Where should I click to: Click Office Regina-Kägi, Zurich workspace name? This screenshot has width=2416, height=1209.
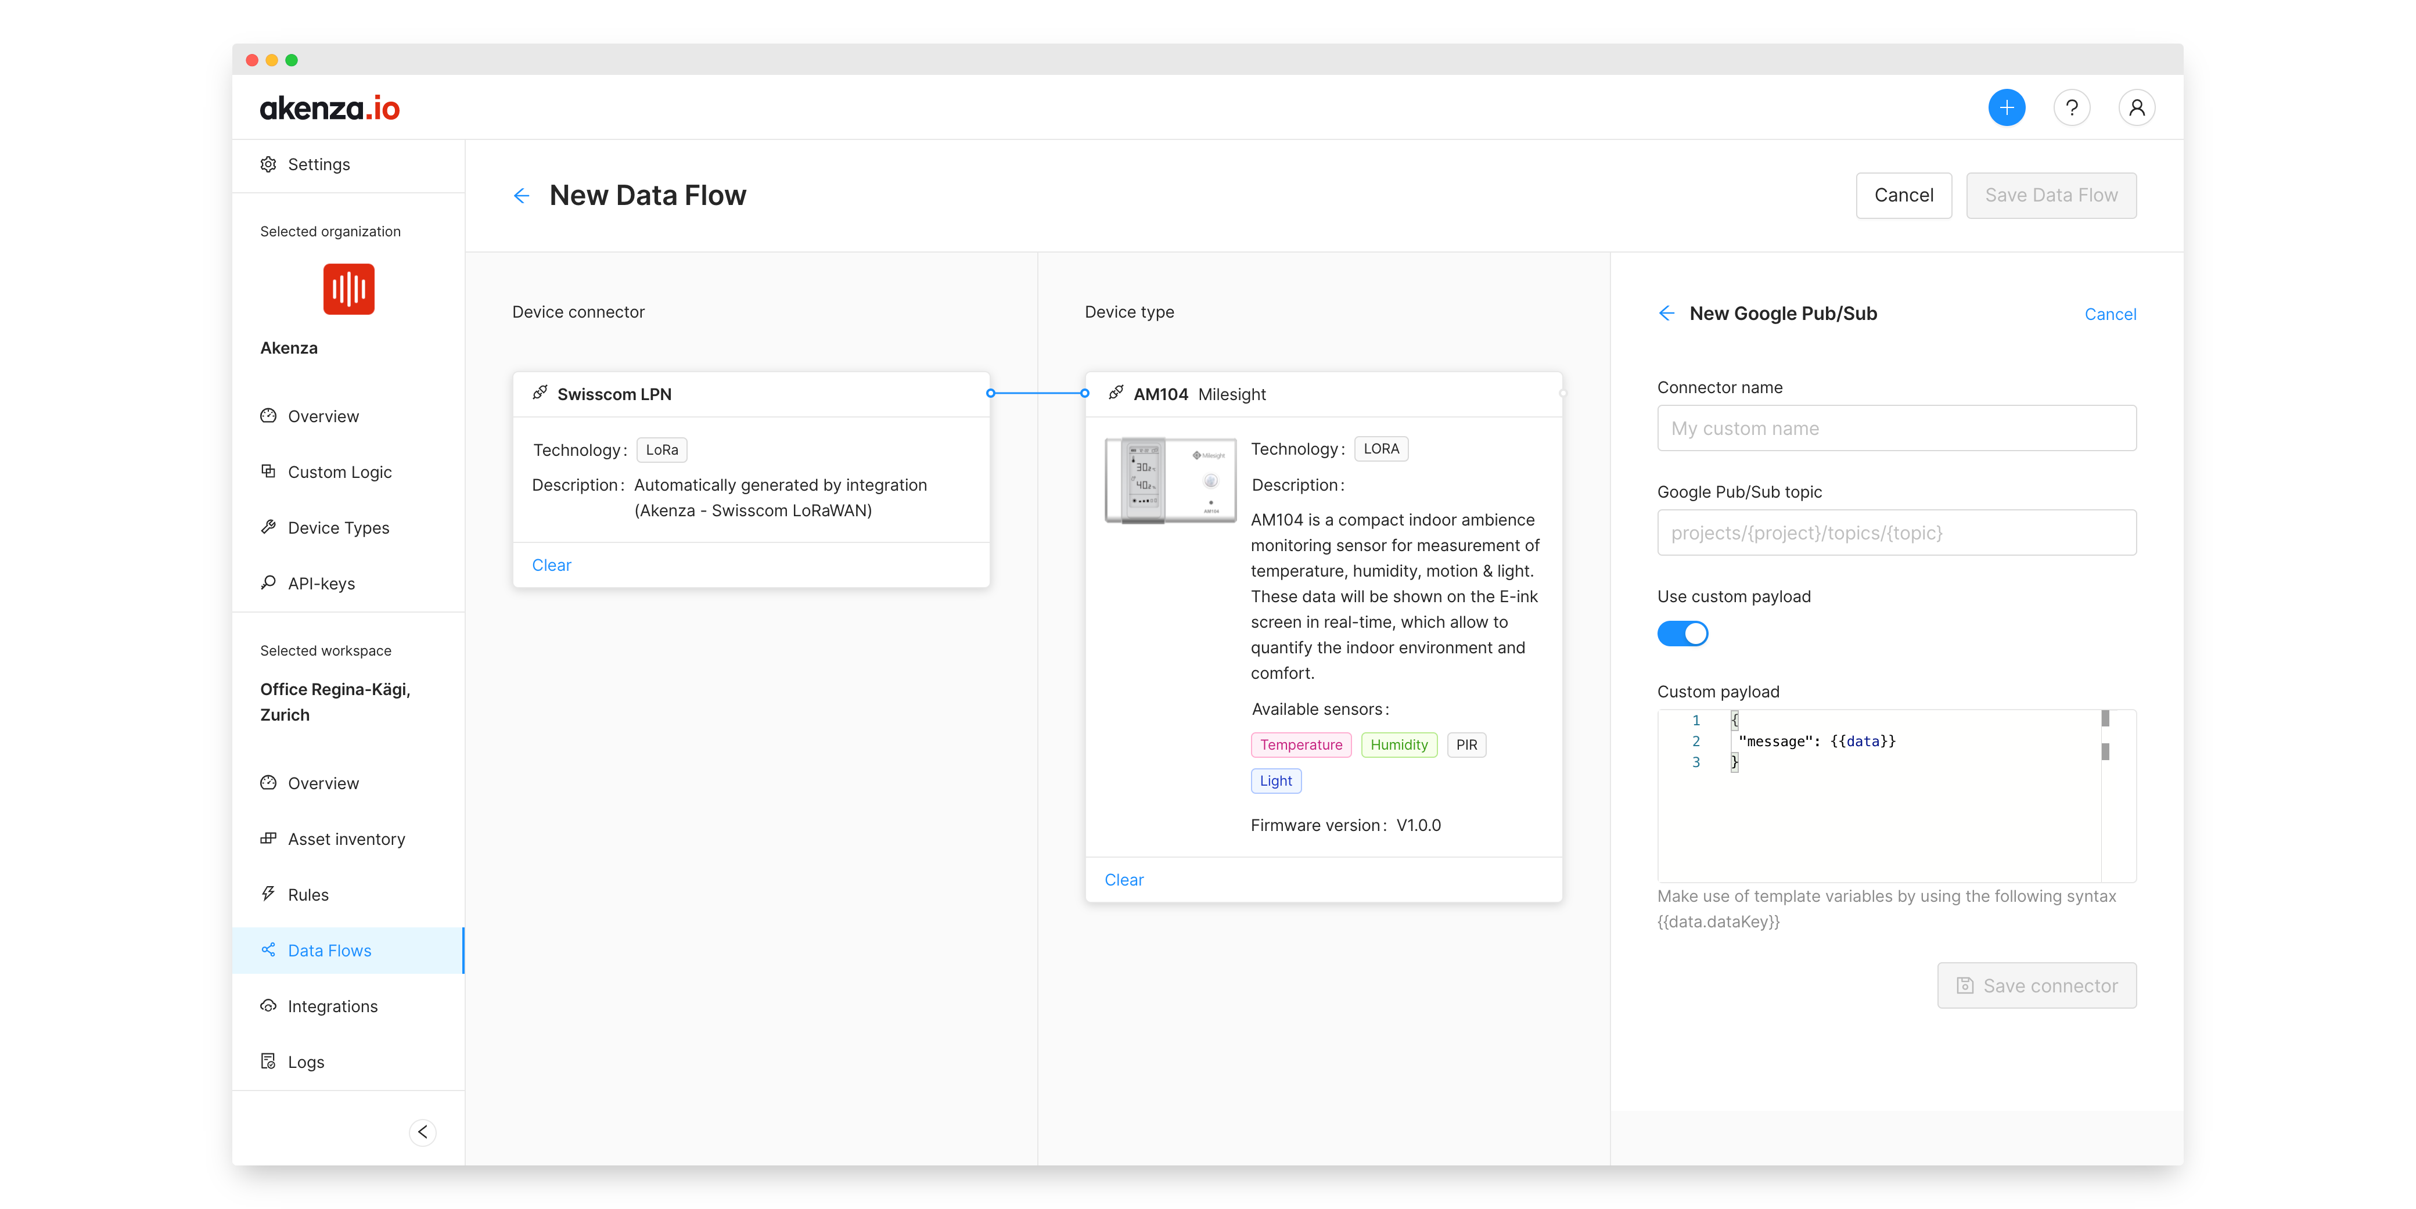[x=335, y=701]
